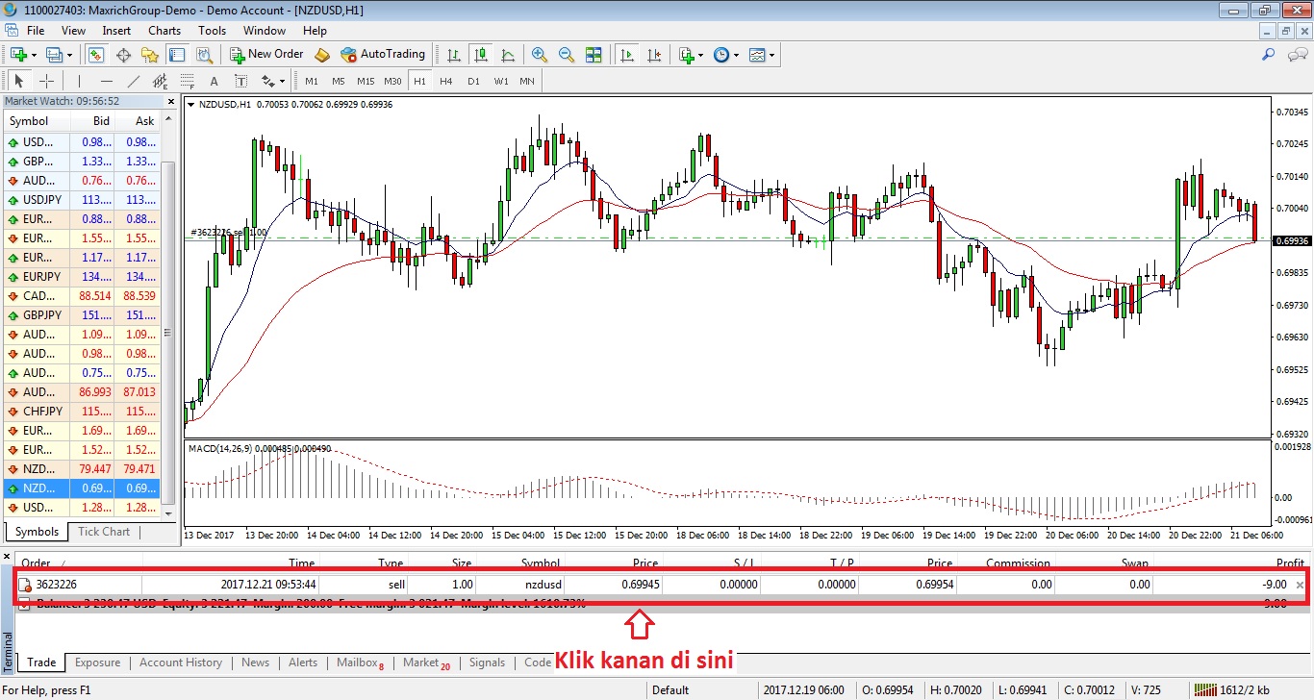Select the Text Label tool
The image size is (1314, 700).
pyautogui.click(x=240, y=82)
